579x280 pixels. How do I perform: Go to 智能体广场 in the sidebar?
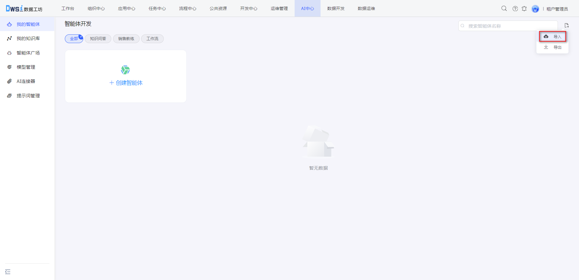28,53
